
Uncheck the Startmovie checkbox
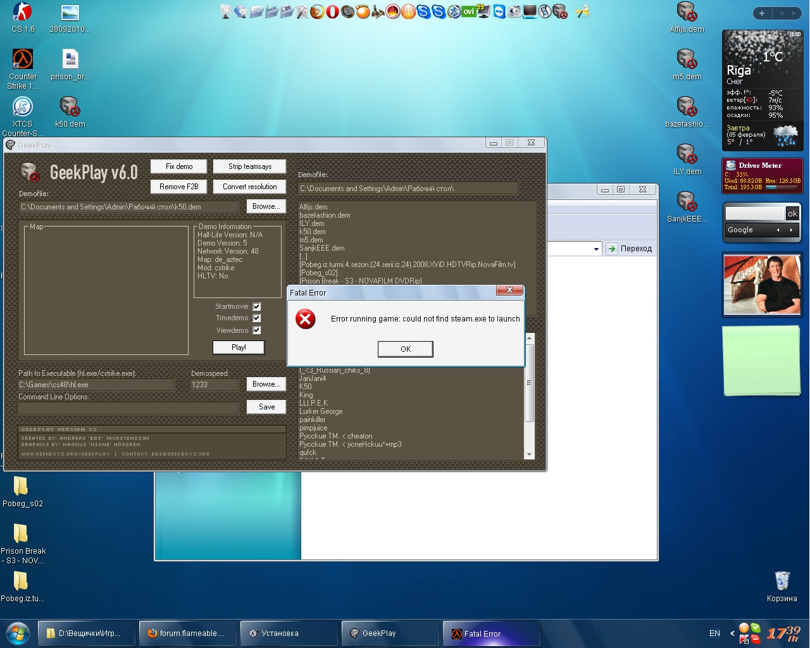click(x=257, y=306)
